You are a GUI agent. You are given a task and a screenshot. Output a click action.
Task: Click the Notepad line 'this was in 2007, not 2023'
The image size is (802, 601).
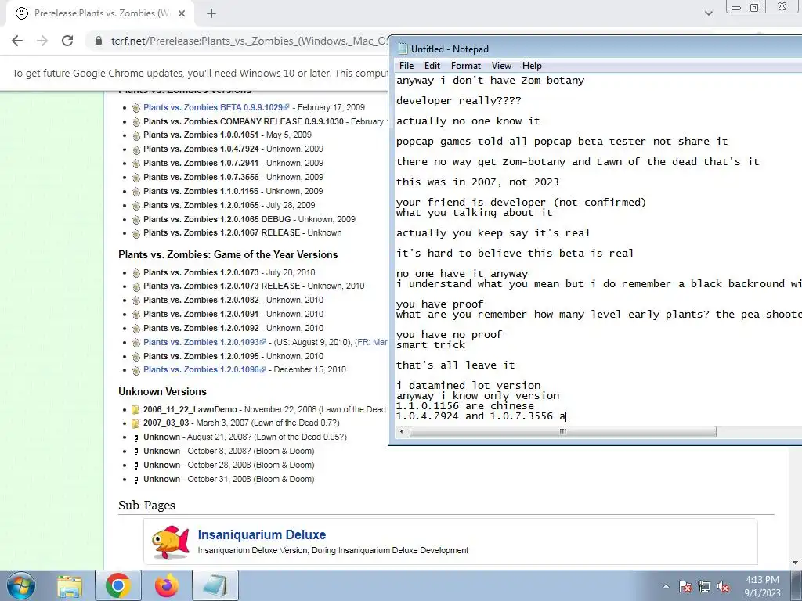(x=478, y=182)
